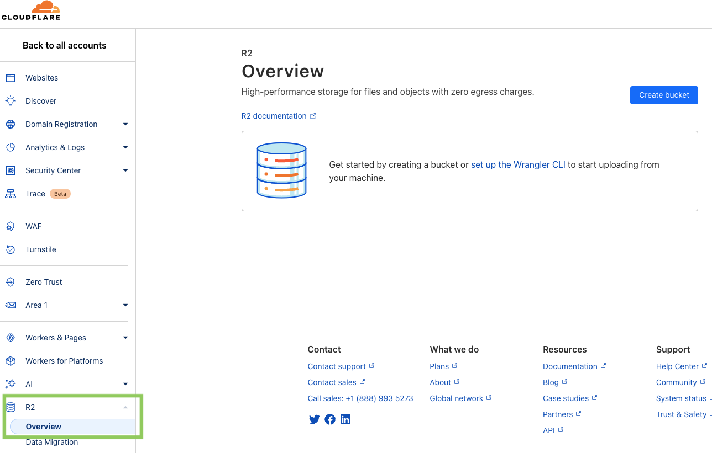712x453 pixels.
Task: Open the About footer link
Action: click(441, 382)
